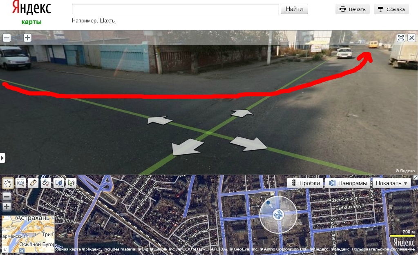
Task: Expand the left side panel arrow
Action: [x=2, y=158]
